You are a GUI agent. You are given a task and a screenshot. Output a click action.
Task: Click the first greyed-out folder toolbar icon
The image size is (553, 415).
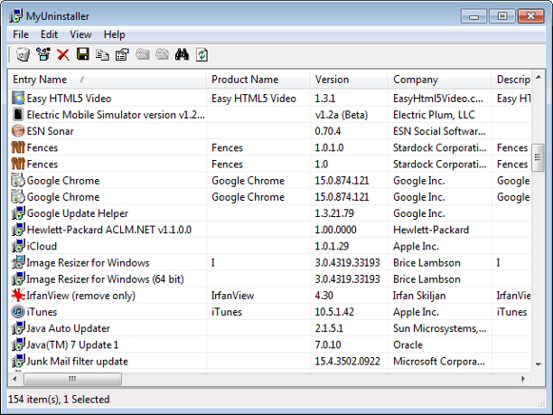(x=143, y=54)
